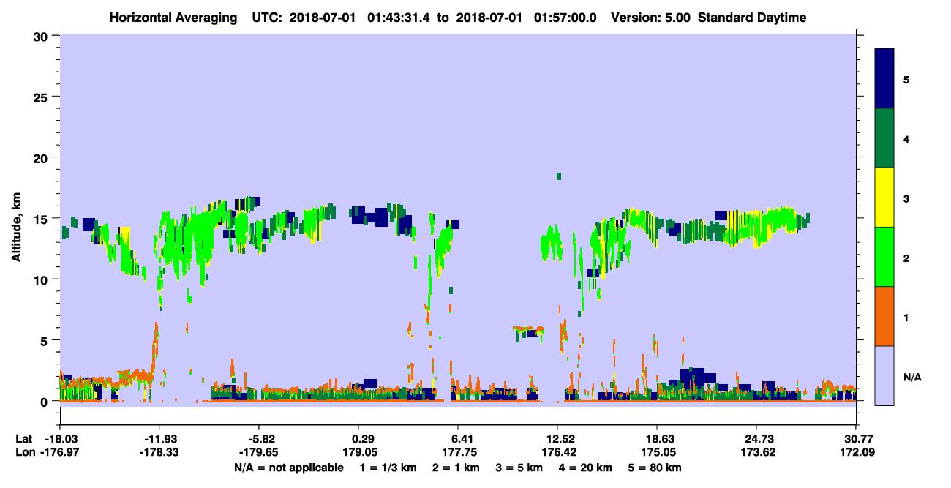Image resolution: width=951 pixels, height=488 pixels.
Task: Click the longitude value -176.97
Action: (x=61, y=452)
